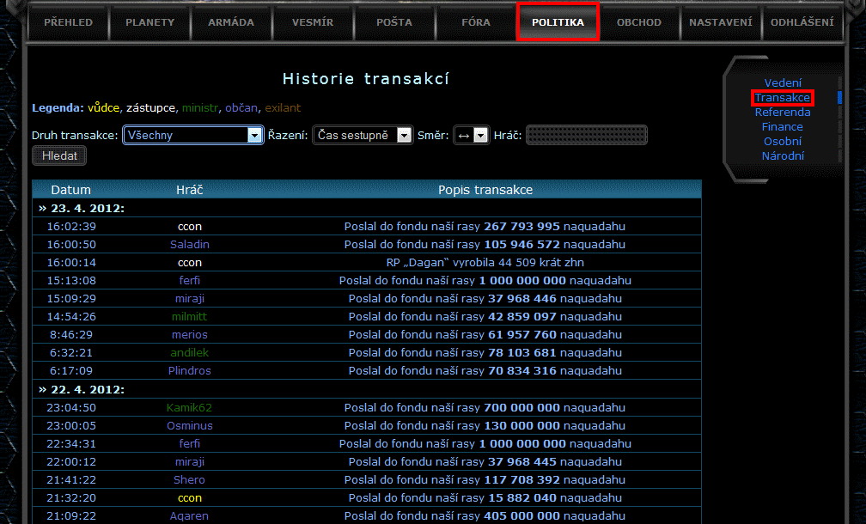Open player Kamik62 profile link
This screenshot has height=524, width=866.
coord(190,408)
